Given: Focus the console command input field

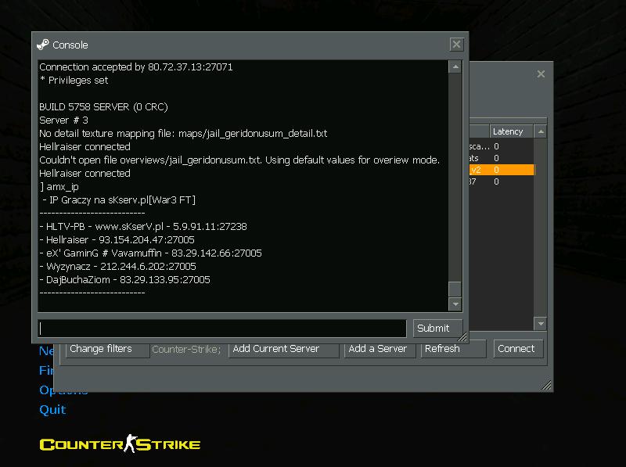Looking at the screenshot, I should coord(222,329).
